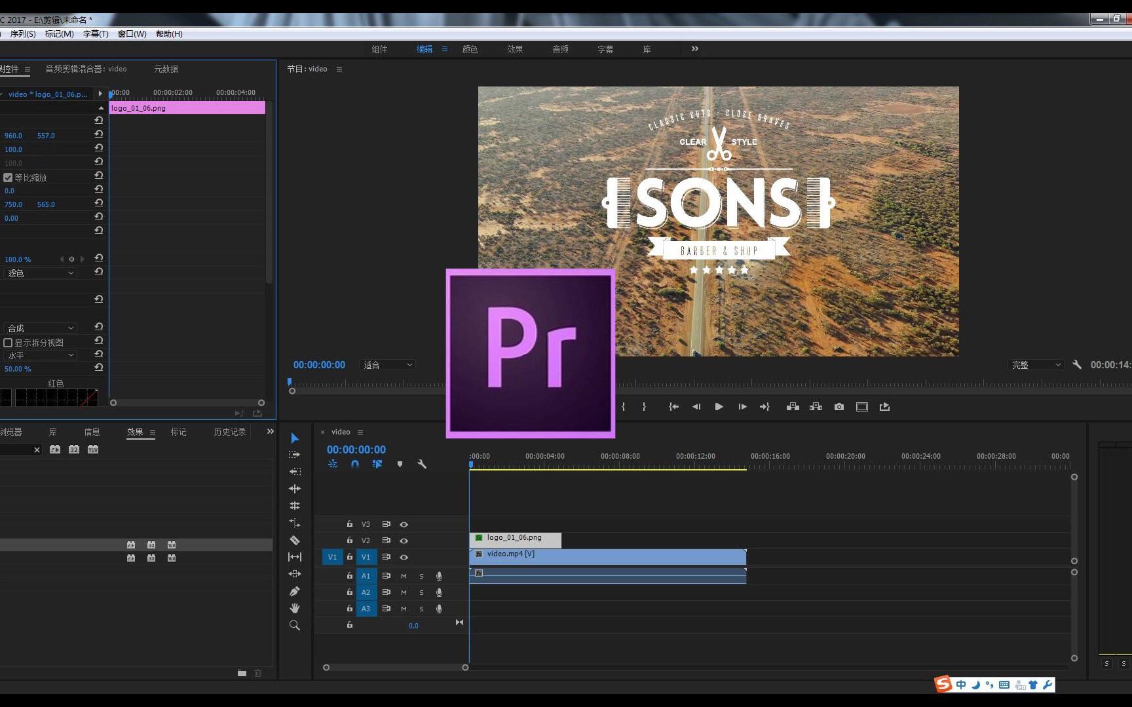Toggle V1 track output eye
This screenshot has width=1132, height=707.
coord(404,557)
